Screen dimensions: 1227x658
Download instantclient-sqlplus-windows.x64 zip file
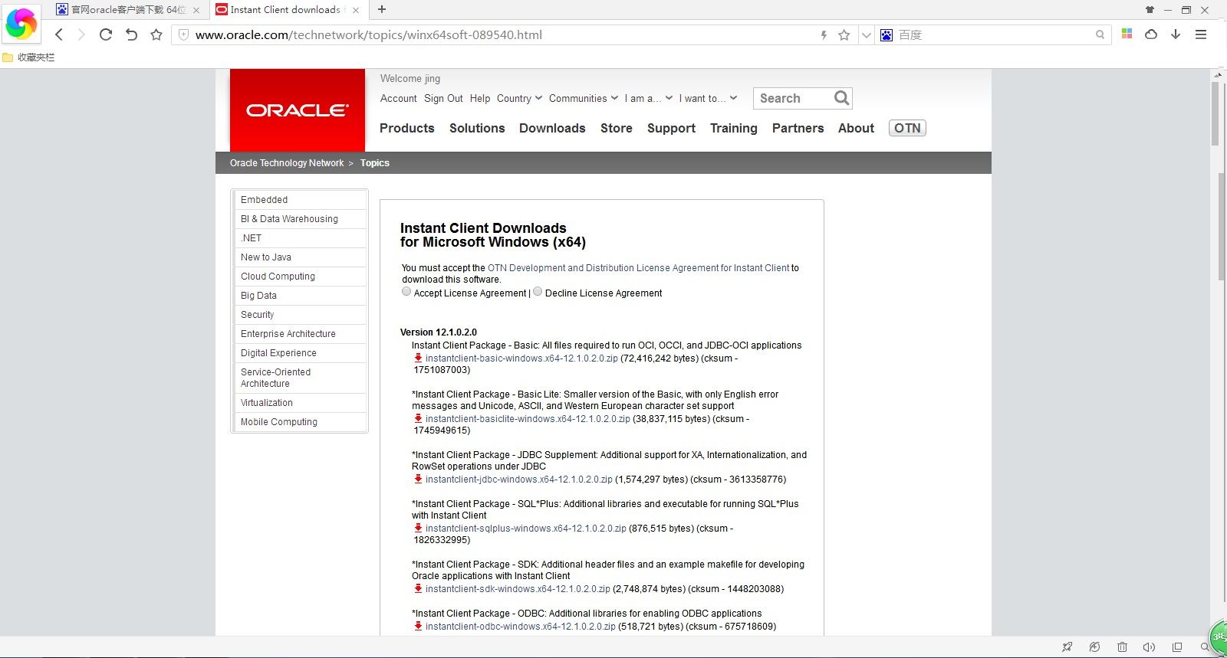tap(526, 529)
